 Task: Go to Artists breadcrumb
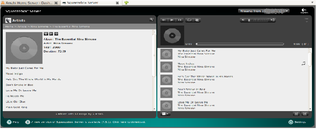coord(22,26)
